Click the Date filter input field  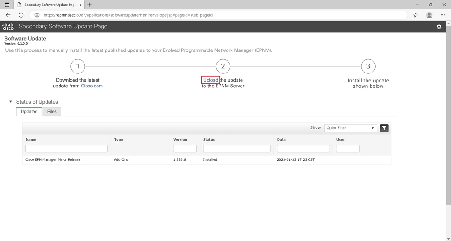point(303,148)
